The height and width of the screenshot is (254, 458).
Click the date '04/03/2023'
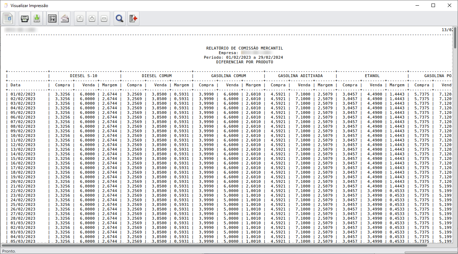pos(23,237)
